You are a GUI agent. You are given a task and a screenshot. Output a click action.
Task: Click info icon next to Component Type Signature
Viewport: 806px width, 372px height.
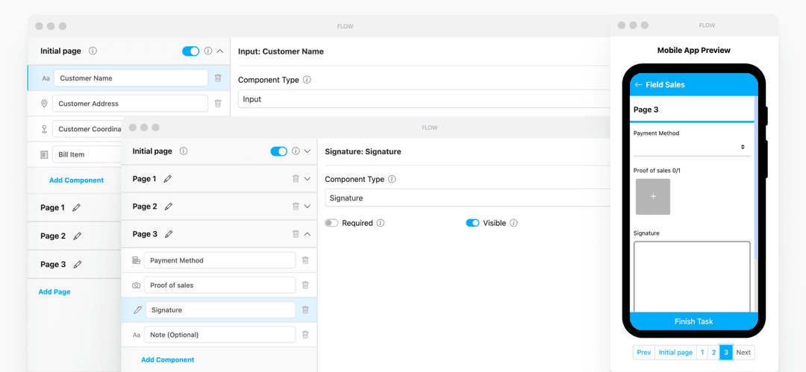[x=393, y=180]
